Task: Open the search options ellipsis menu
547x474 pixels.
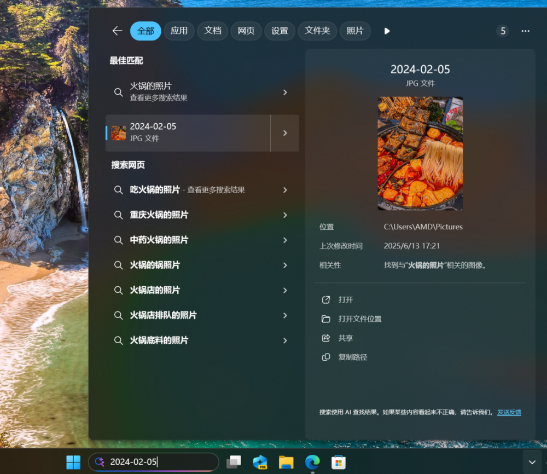Action: click(x=525, y=31)
